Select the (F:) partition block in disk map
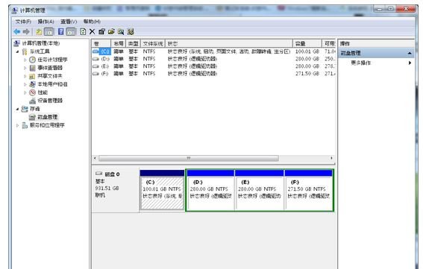The height and width of the screenshot is (269, 423). click(309, 190)
